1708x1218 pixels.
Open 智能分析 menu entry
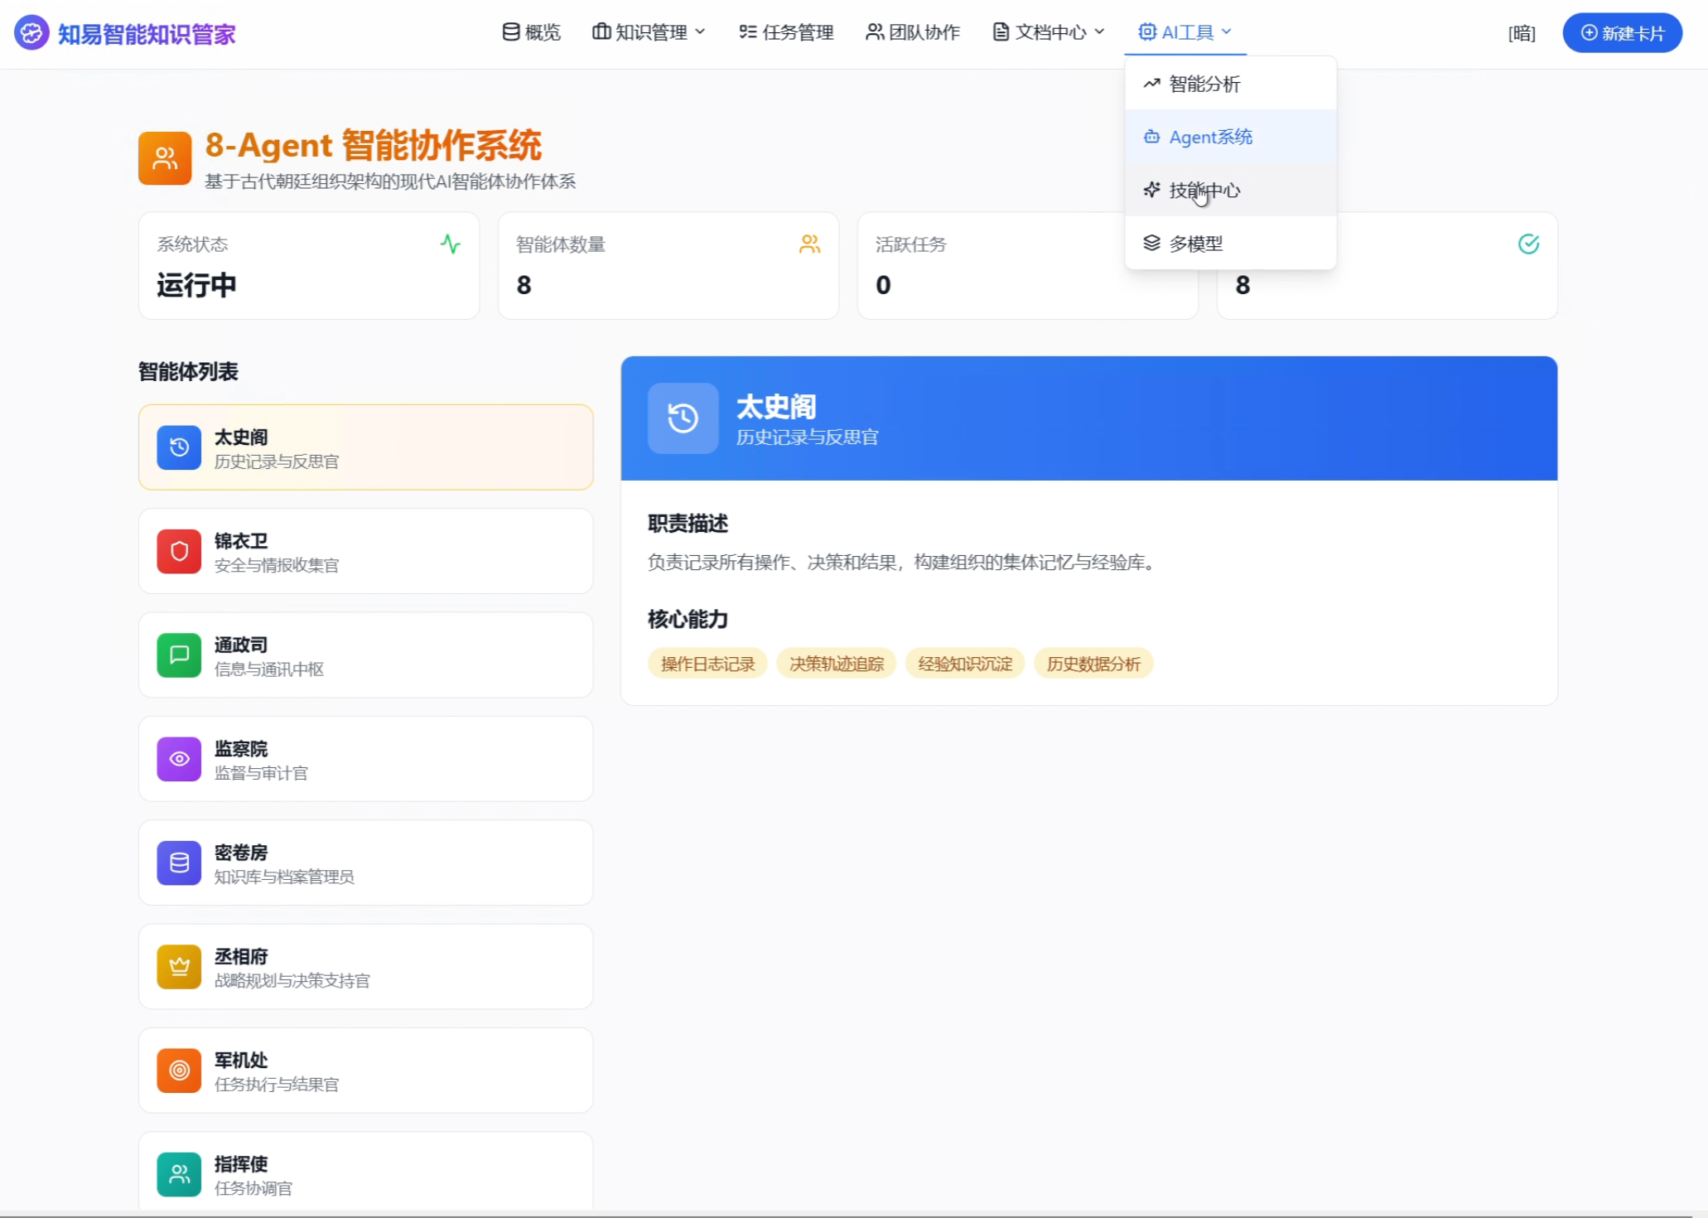point(1204,84)
